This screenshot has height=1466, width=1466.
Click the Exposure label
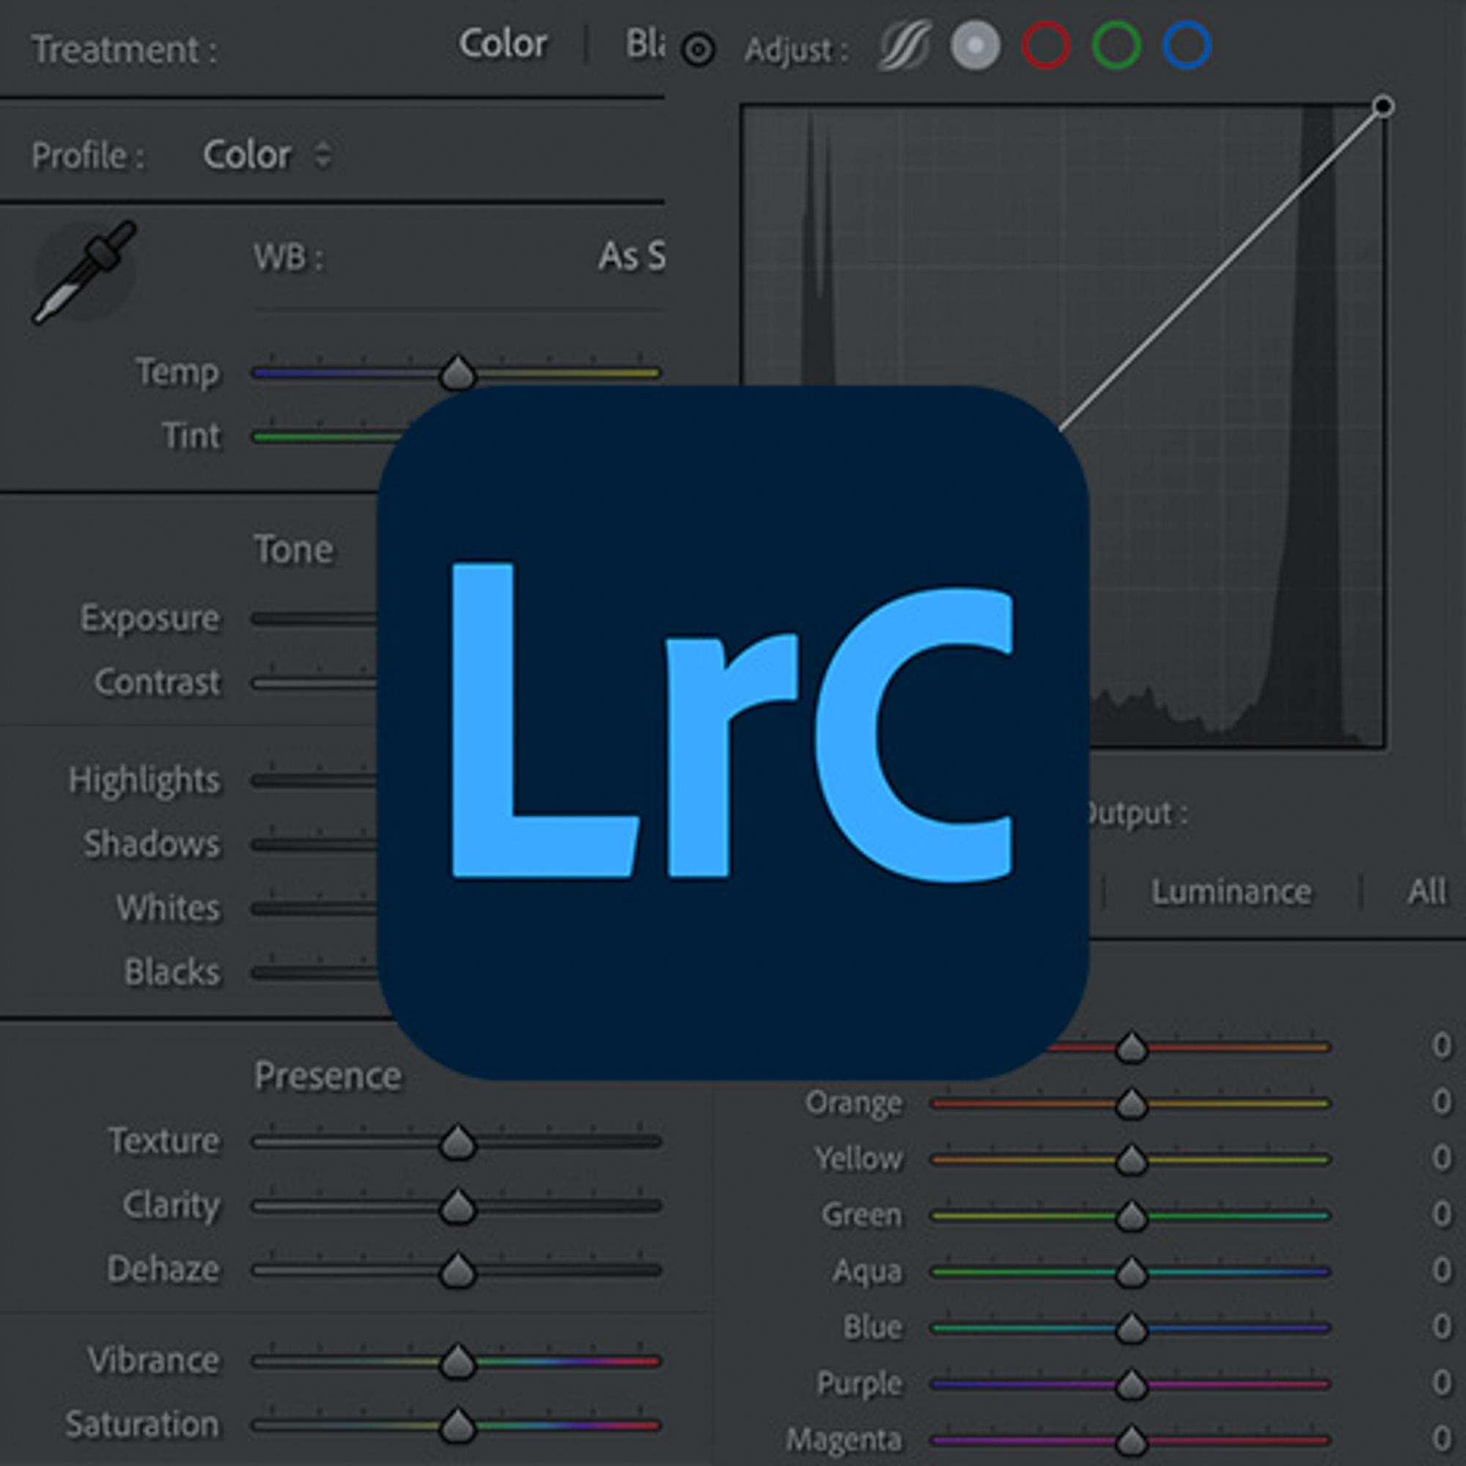tap(151, 619)
